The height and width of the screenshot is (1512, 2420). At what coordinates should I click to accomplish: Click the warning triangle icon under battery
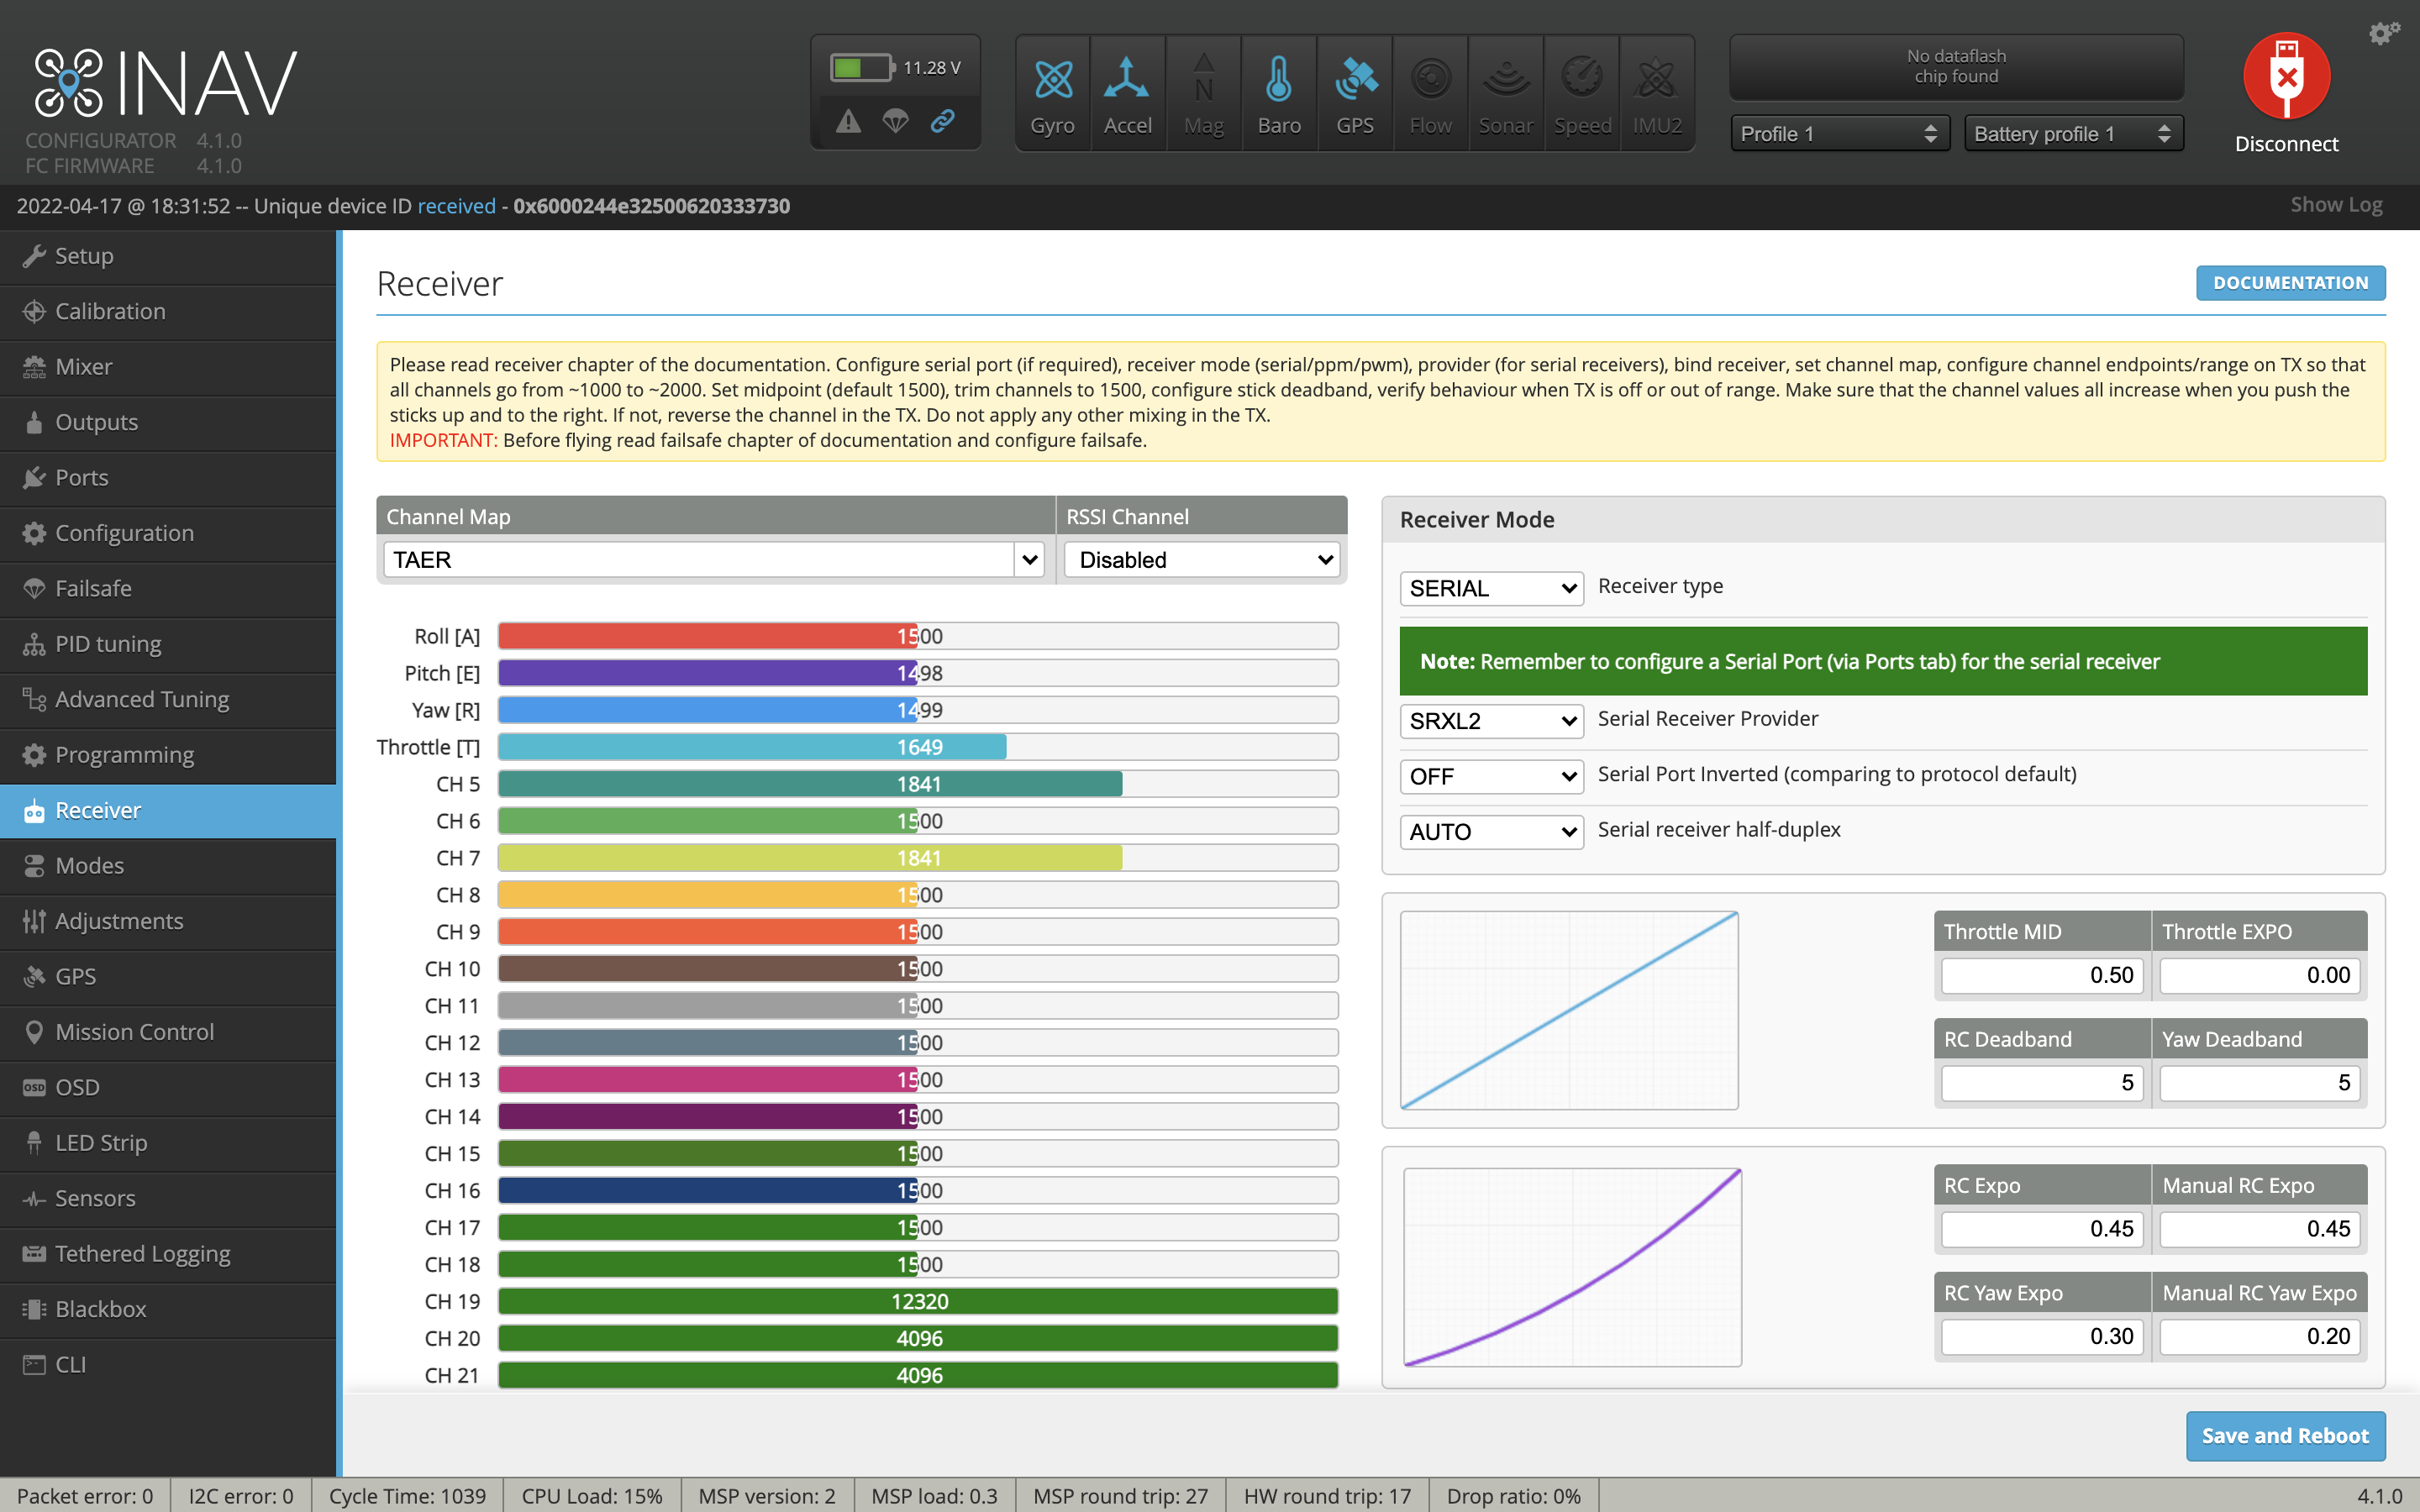pyautogui.click(x=848, y=122)
